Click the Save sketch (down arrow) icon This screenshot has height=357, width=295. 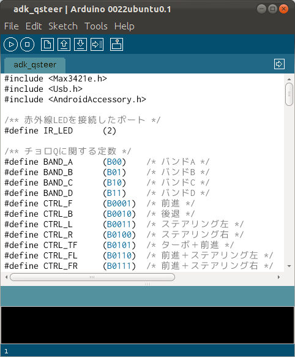[x=80, y=45]
